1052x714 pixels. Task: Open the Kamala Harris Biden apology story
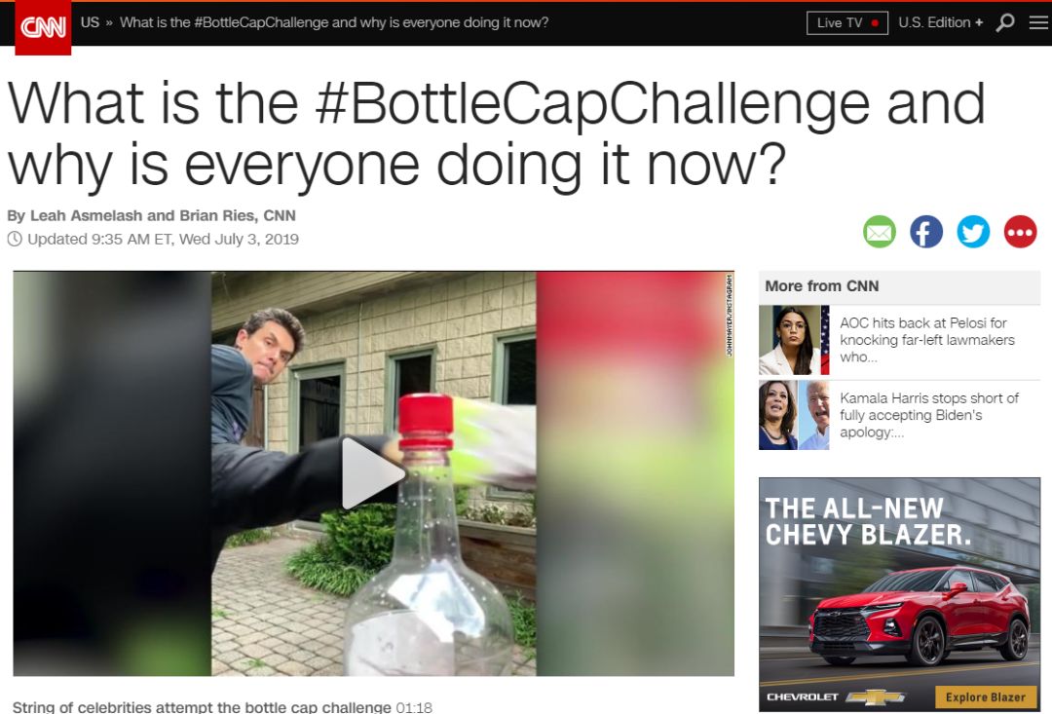click(929, 415)
